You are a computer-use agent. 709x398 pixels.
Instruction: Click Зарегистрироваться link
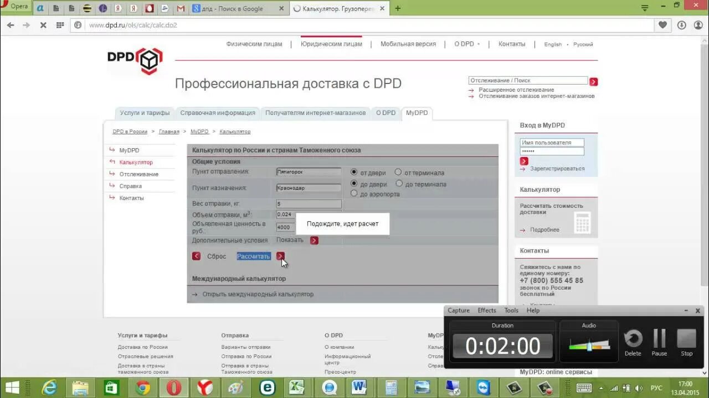(x=557, y=169)
